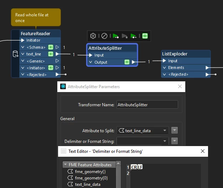Select text_line_data attribute in tree
Image resolution: width=223 pixels, height=188 pixels.
click(88, 184)
